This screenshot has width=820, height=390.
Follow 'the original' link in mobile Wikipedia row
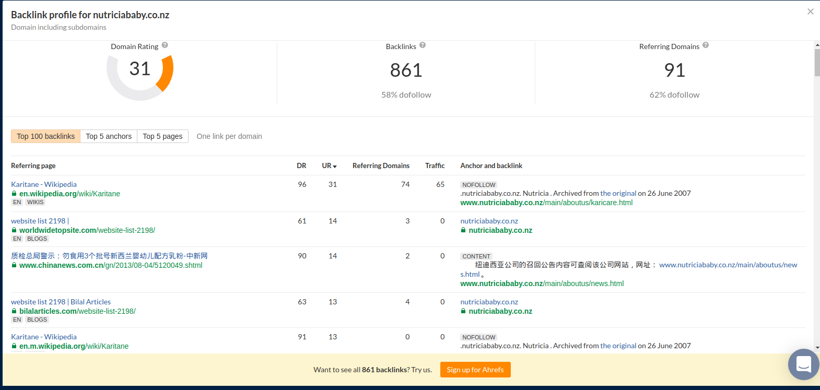point(618,346)
